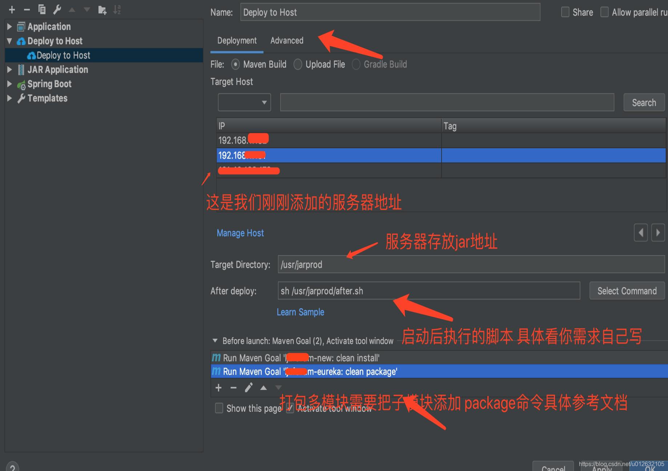The height and width of the screenshot is (471, 668).
Task: Click the Target Host search field
Action: tap(447, 102)
